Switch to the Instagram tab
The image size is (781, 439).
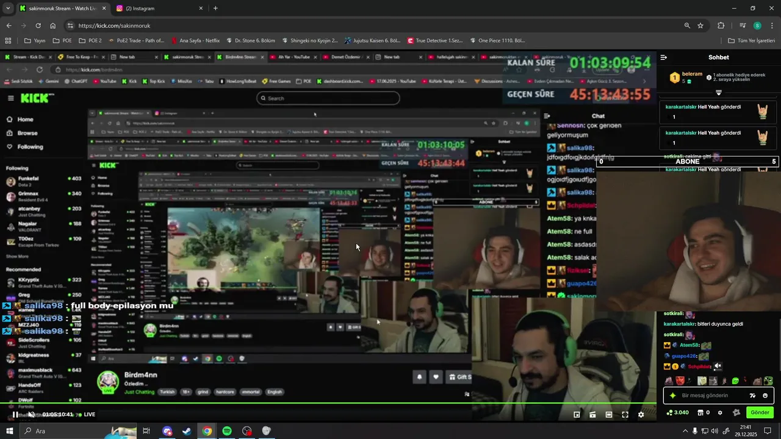click(x=160, y=9)
